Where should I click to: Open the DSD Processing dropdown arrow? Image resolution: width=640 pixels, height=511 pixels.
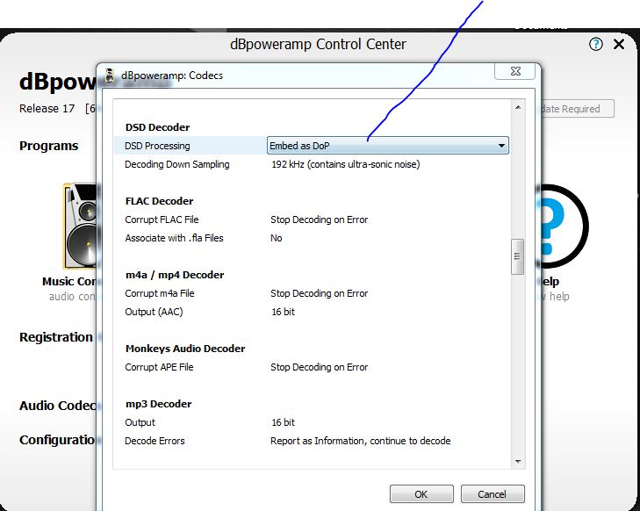pyautogui.click(x=501, y=146)
